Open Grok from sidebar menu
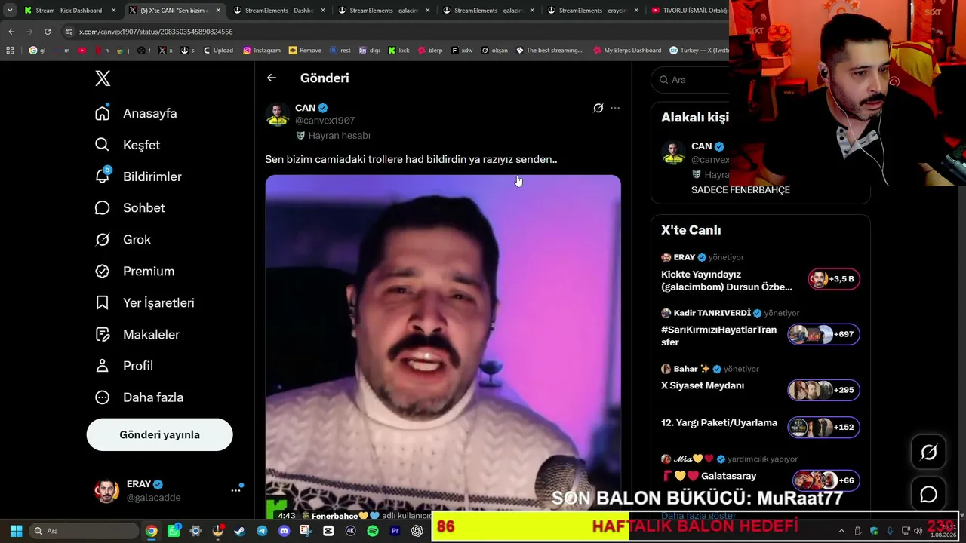This screenshot has height=543, width=966. click(123, 239)
